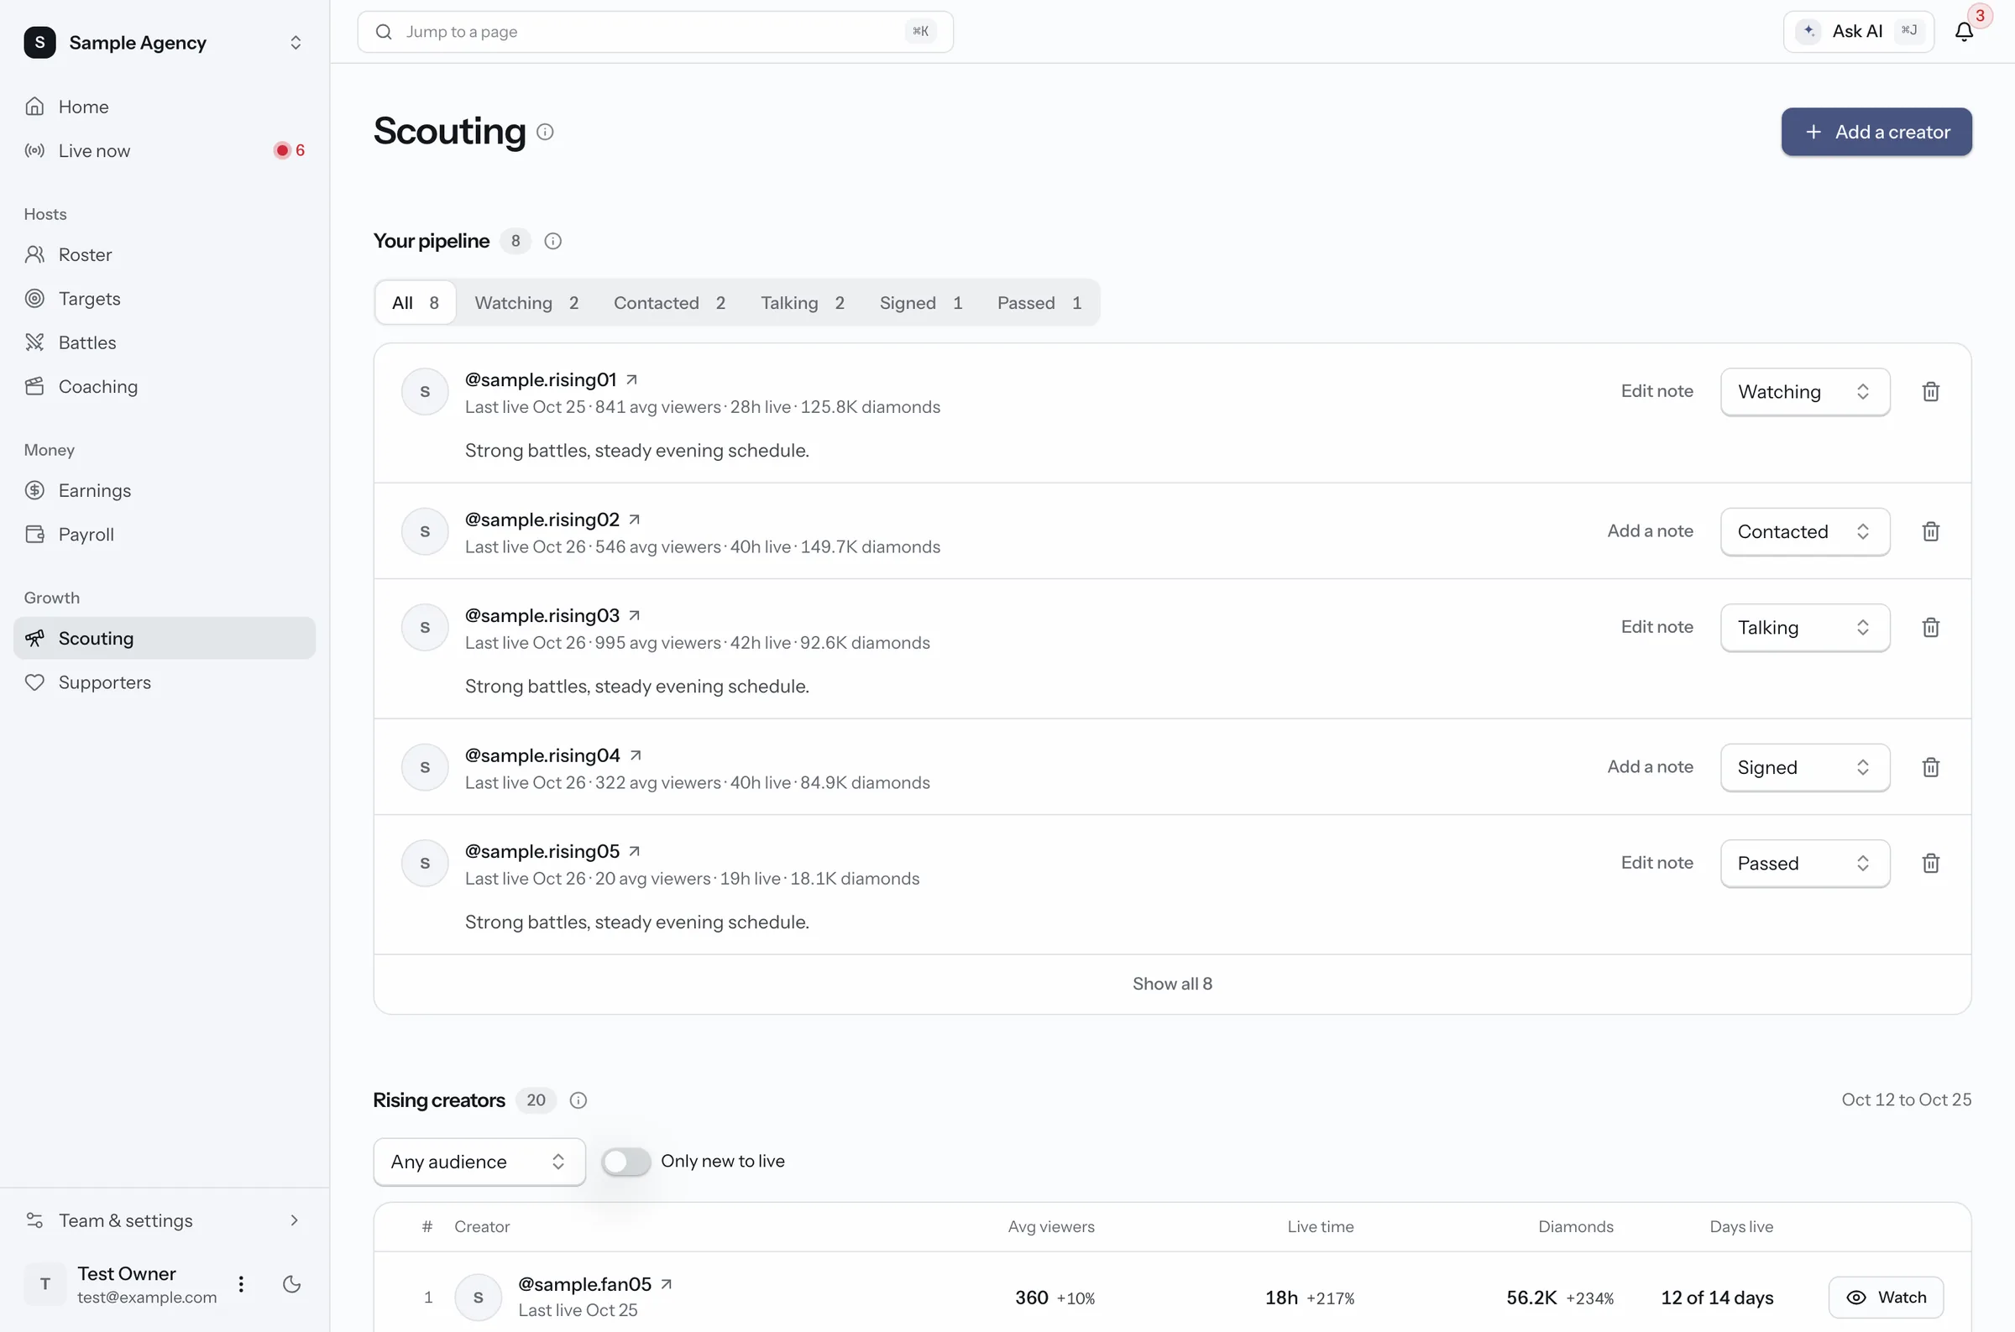This screenshot has width=2015, height=1332.
Task: Open external link arrow for @sample.rising03
Action: tap(635, 616)
